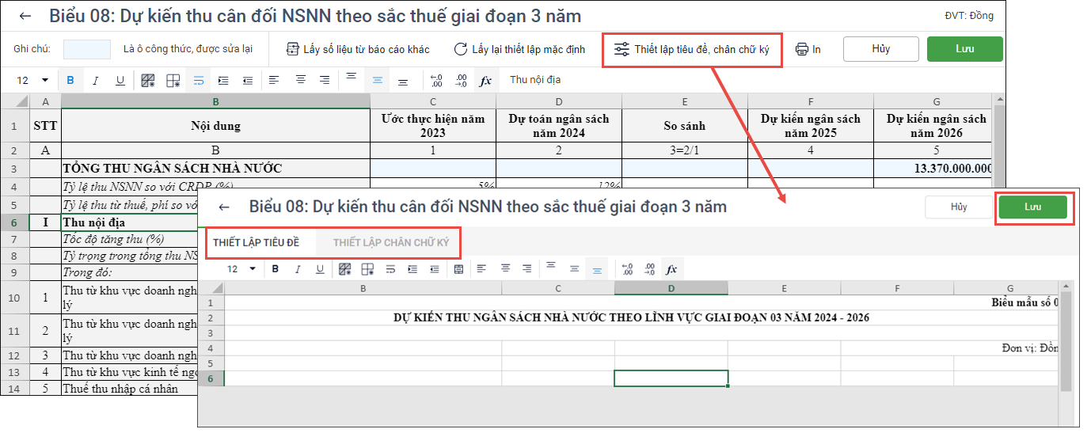Click the fx formula icon in the top toolbar
The image size is (1091, 433).
pos(485,80)
